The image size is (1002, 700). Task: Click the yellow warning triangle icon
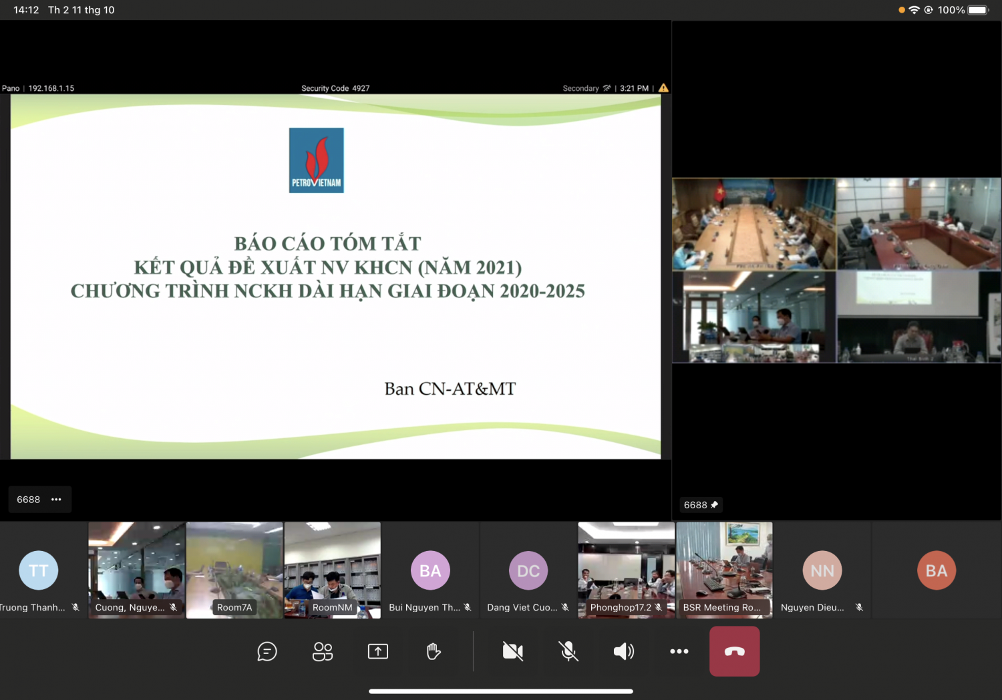pos(663,88)
